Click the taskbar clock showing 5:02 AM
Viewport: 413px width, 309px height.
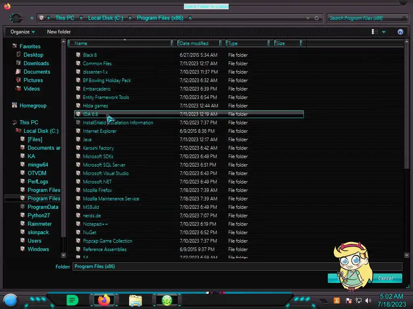click(x=391, y=296)
